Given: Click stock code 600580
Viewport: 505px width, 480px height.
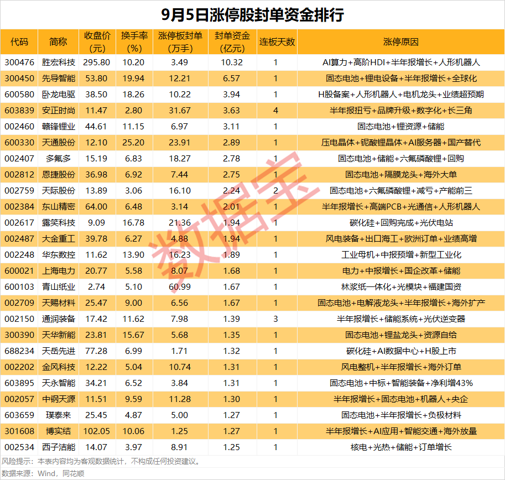Looking at the screenshot, I should pos(19,95).
